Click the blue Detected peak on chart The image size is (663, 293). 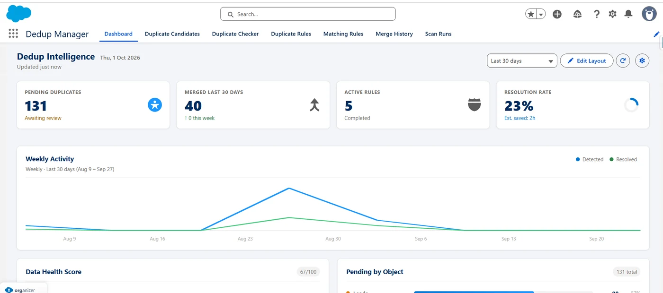tap(289, 188)
